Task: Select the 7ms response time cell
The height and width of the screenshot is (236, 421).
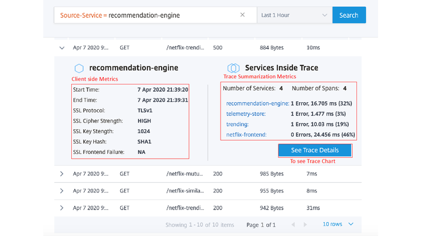Action: coord(312,174)
